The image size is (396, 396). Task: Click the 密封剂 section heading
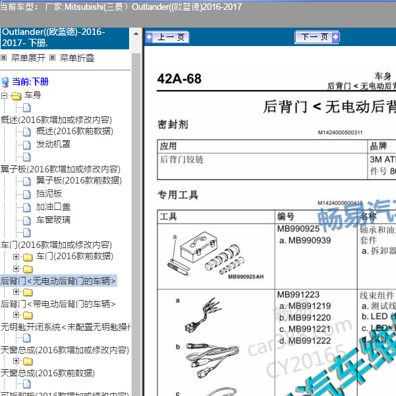coord(173,124)
